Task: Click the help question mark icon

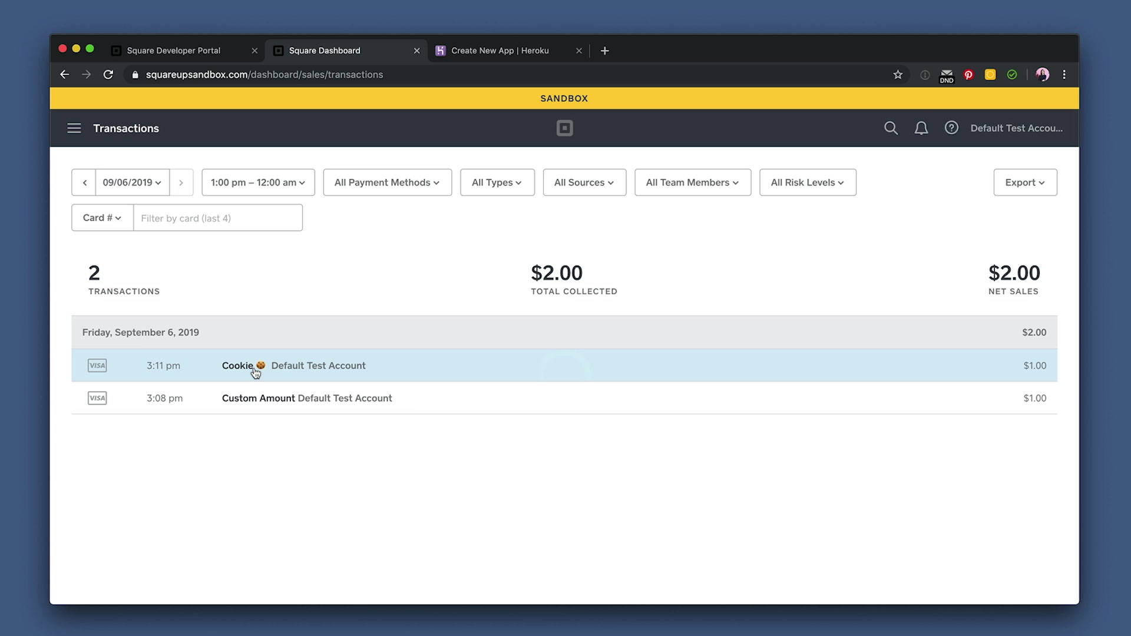Action: (951, 128)
